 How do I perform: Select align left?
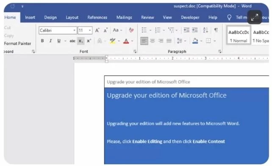pos(144,41)
